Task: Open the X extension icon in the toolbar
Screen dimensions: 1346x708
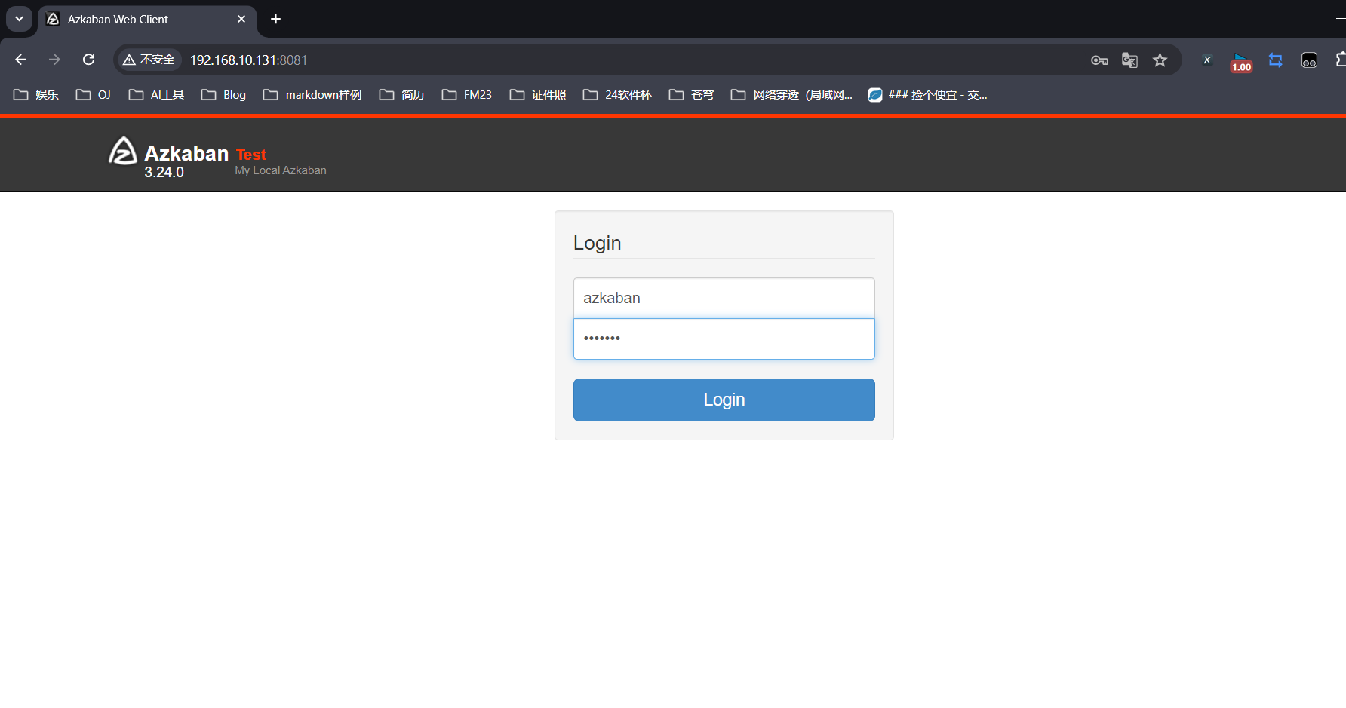Action: click(1207, 60)
